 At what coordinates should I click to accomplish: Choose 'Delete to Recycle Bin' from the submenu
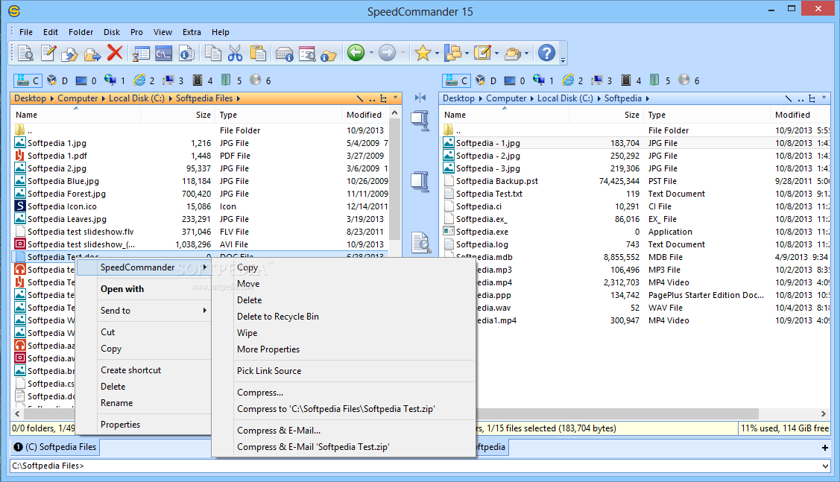(x=277, y=317)
